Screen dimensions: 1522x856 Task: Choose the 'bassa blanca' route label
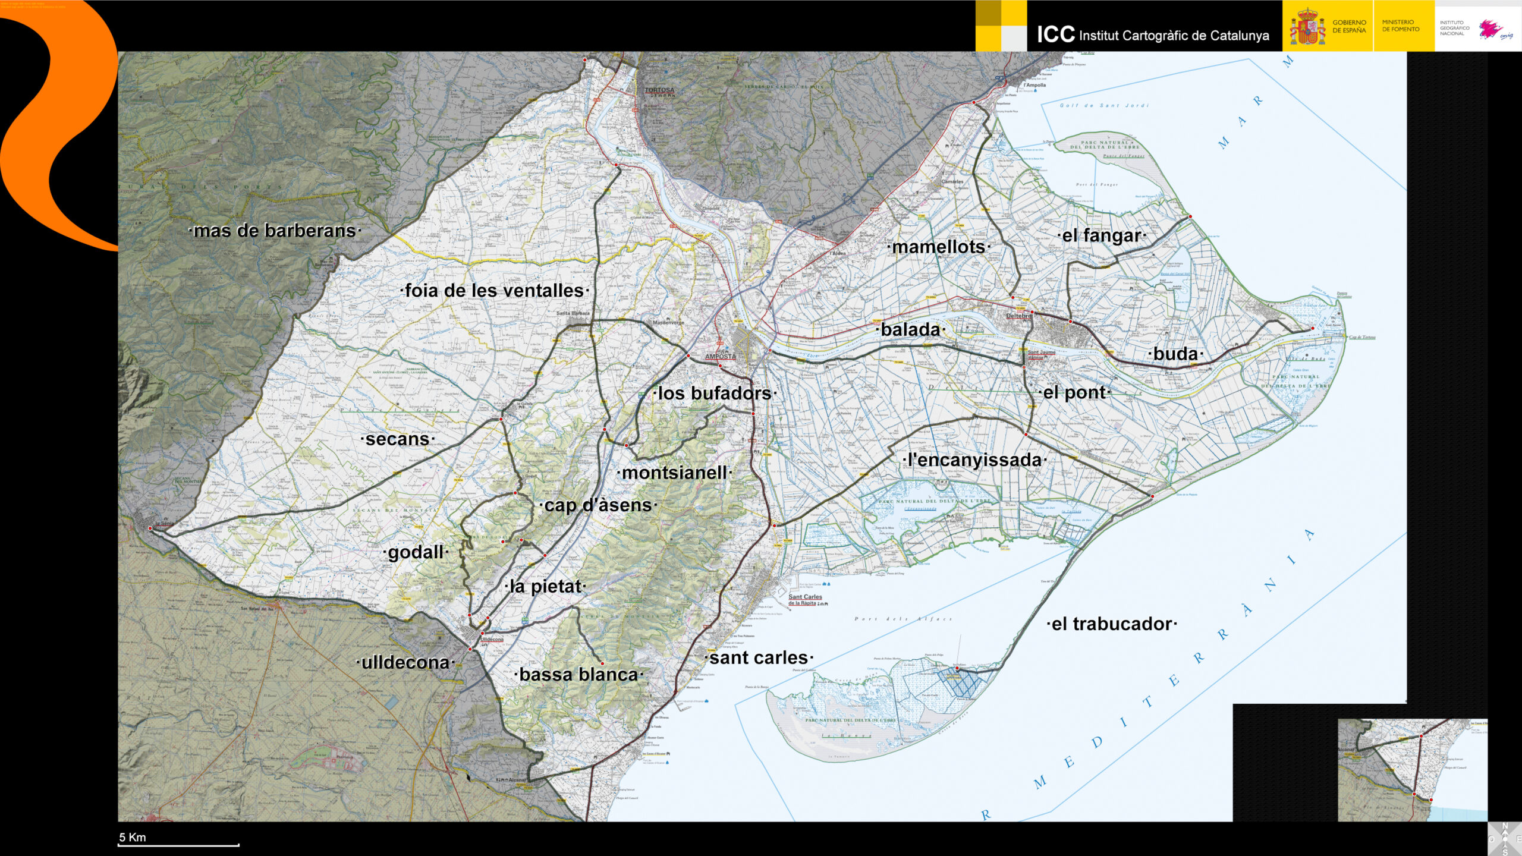tap(578, 675)
